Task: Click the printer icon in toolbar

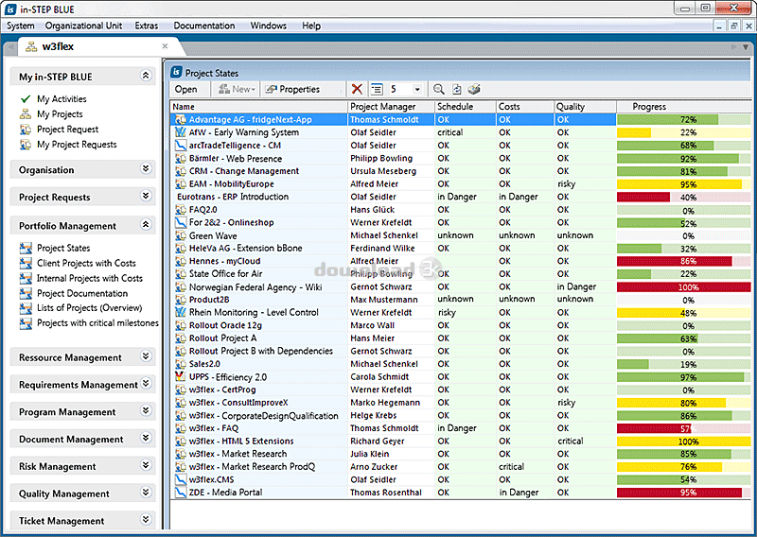Action: tap(475, 90)
